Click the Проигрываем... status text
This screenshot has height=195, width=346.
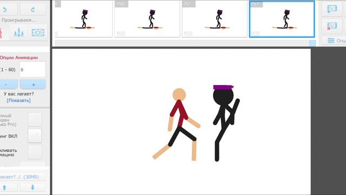[x=18, y=20]
